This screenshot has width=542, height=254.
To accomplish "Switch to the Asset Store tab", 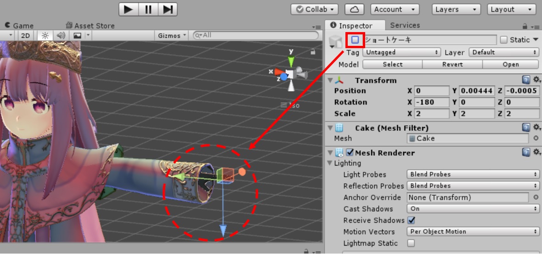I will tap(94, 26).
